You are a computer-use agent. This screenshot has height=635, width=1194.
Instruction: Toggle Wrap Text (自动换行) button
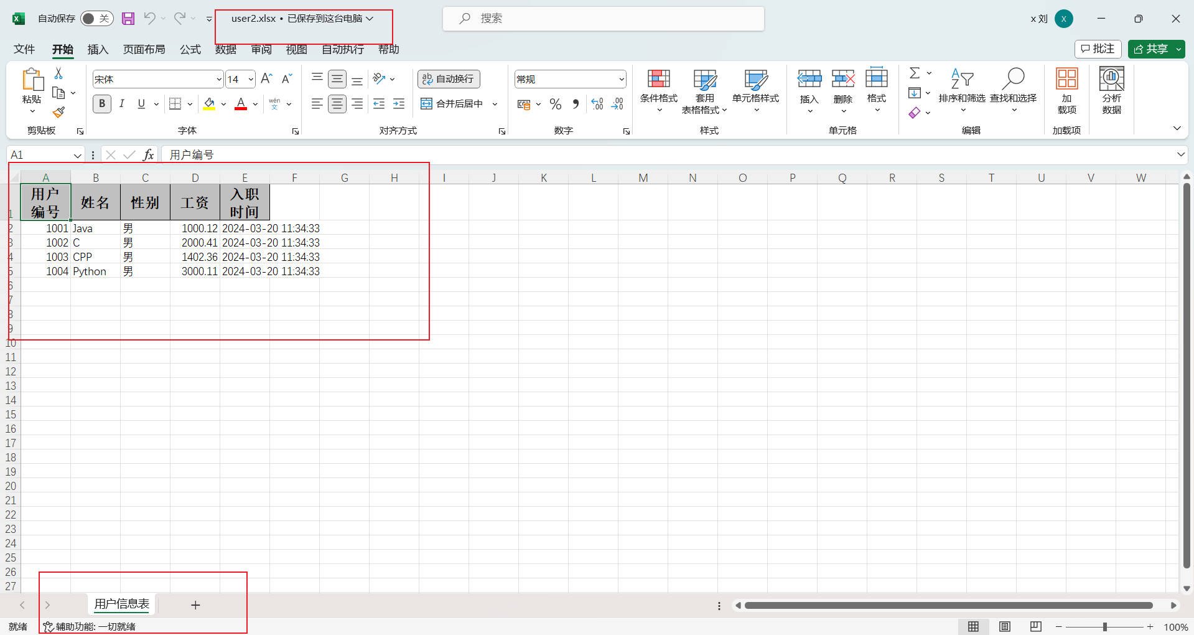[x=449, y=79]
